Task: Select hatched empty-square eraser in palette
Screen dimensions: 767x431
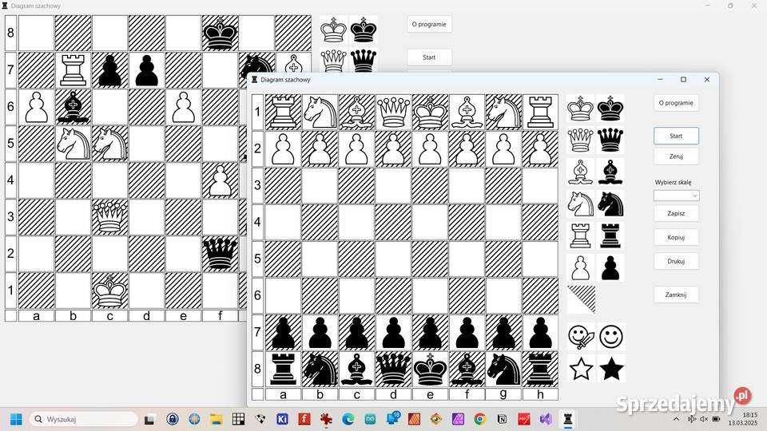Action: click(581, 299)
